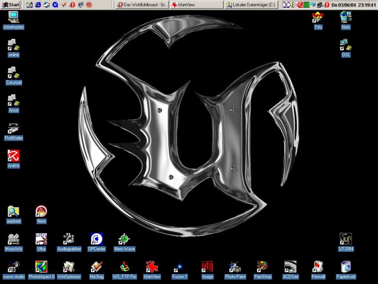Select the Papierkorb recycle bin

pyautogui.click(x=346, y=266)
